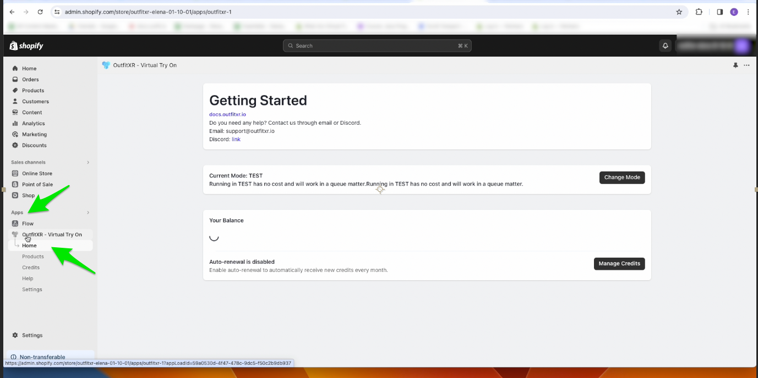The height and width of the screenshot is (378, 758).
Task: Open OutfitXR Products subpage
Action: 33,257
